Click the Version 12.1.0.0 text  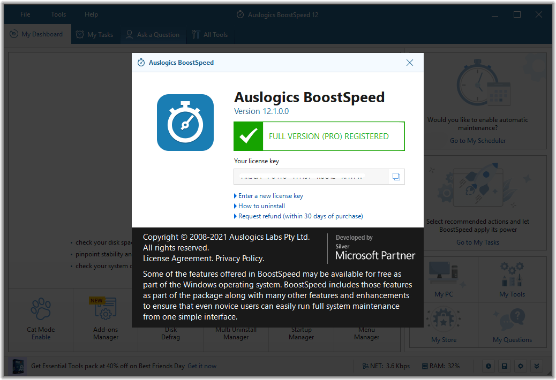point(261,111)
